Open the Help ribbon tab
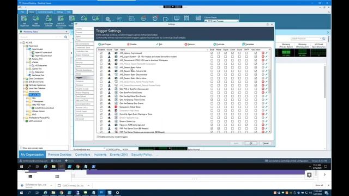349x196 pixels. click(69, 12)
